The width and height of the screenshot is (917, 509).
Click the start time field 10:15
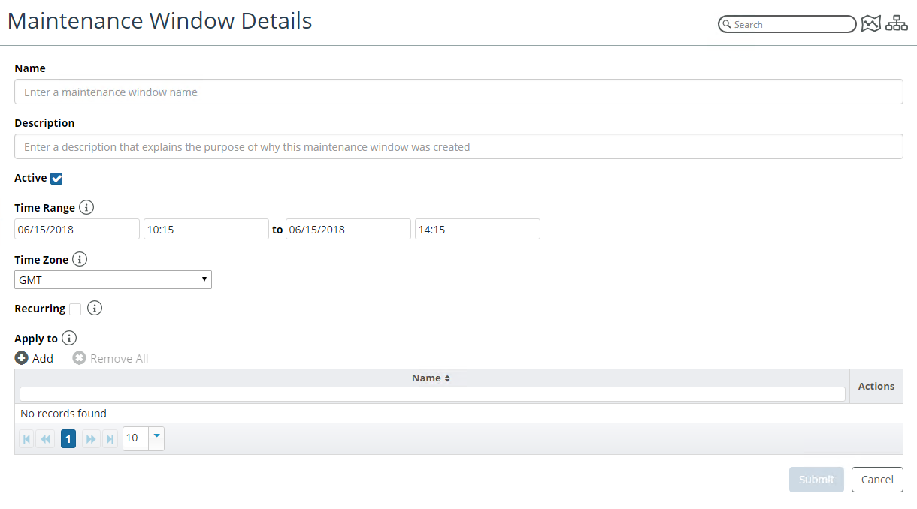coord(206,230)
